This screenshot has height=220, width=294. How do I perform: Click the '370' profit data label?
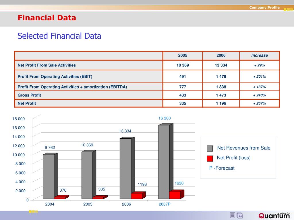pyautogui.click(x=63, y=190)
